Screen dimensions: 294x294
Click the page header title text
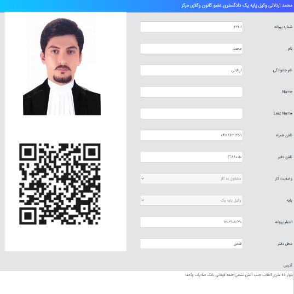[x=237, y=5]
